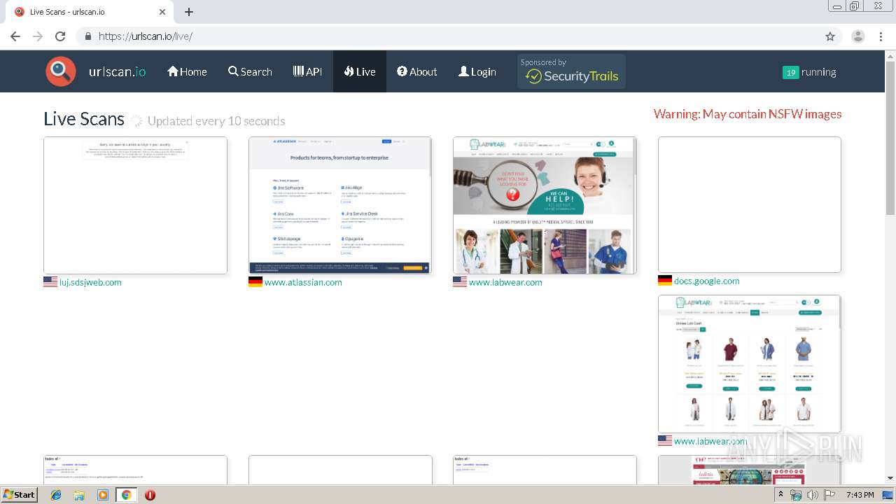Click US flag beside luj.sdsjweb.com
This screenshot has height=504, width=896.
(50, 282)
